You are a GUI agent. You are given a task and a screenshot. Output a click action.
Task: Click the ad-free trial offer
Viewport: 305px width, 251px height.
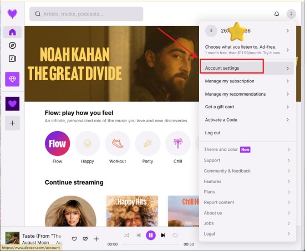point(247,50)
